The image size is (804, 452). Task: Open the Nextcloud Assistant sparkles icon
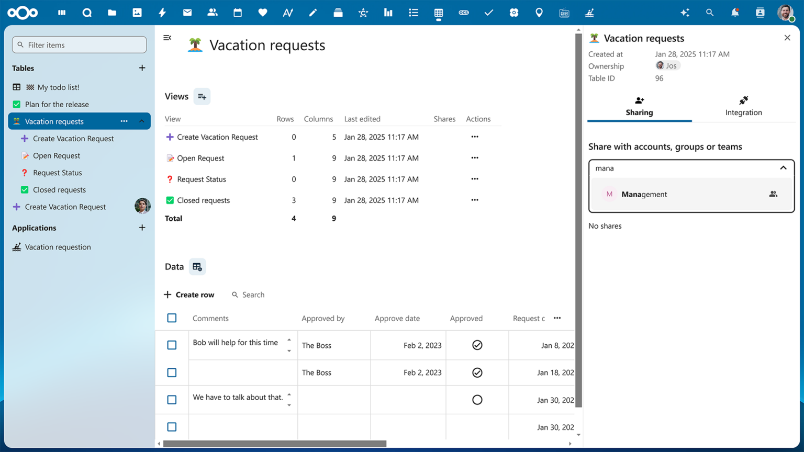click(685, 13)
